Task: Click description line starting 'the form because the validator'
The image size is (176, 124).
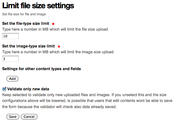Action: (x=59, y=107)
